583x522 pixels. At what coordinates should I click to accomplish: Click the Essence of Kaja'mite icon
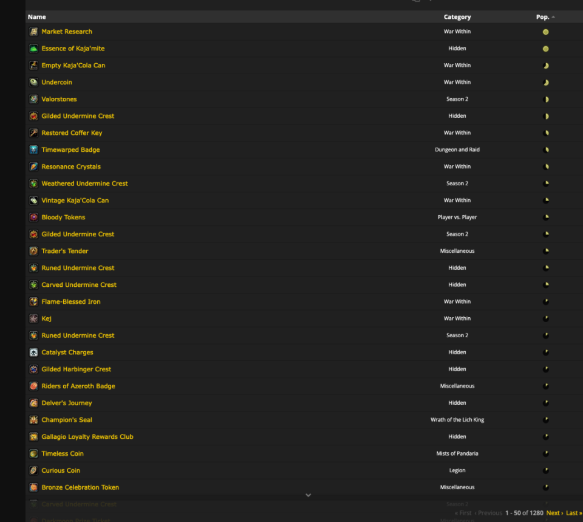[33, 49]
